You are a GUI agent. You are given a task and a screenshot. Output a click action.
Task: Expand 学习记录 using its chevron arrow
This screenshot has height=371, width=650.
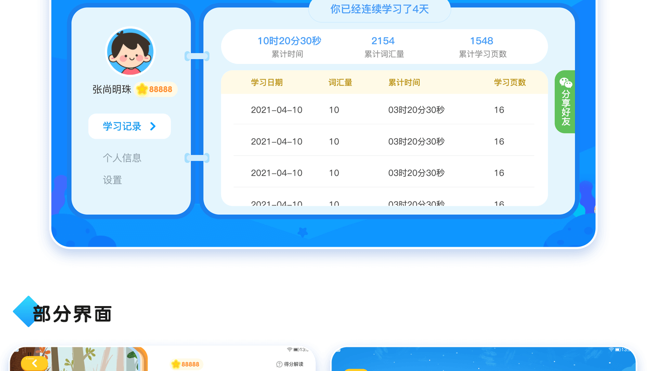click(x=153, y=126)
